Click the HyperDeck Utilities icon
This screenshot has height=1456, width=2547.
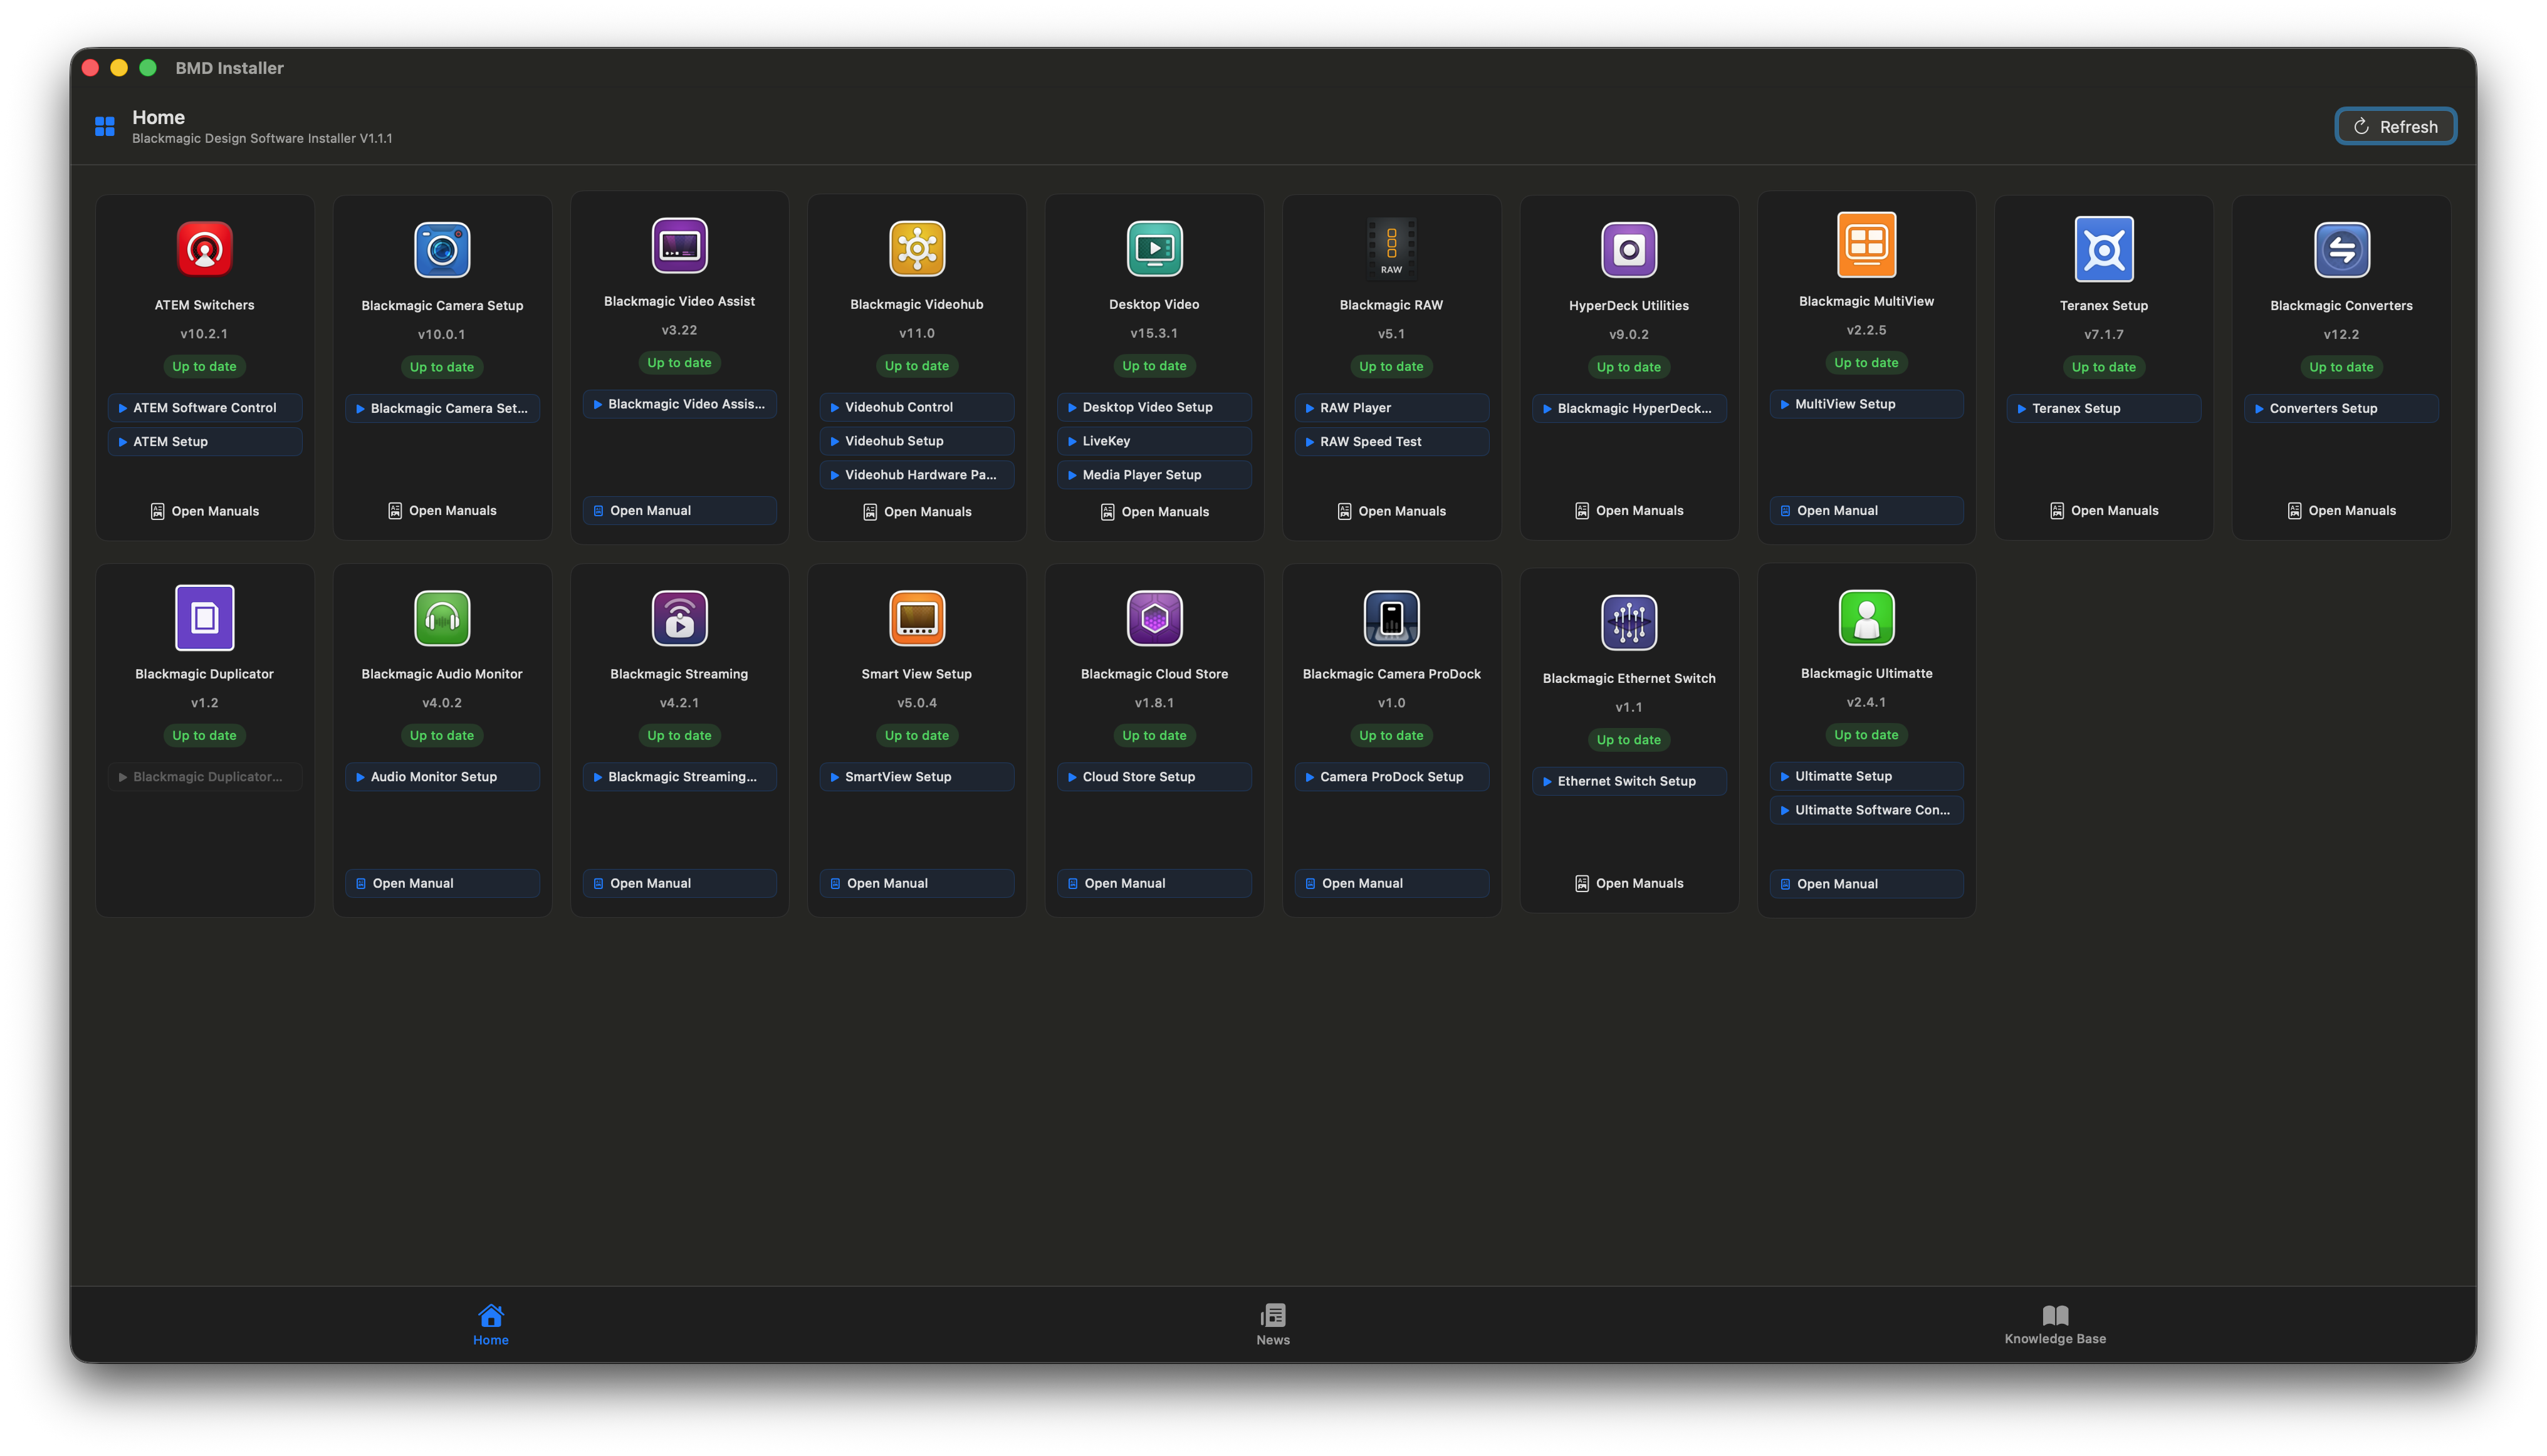pos(1628,249)
